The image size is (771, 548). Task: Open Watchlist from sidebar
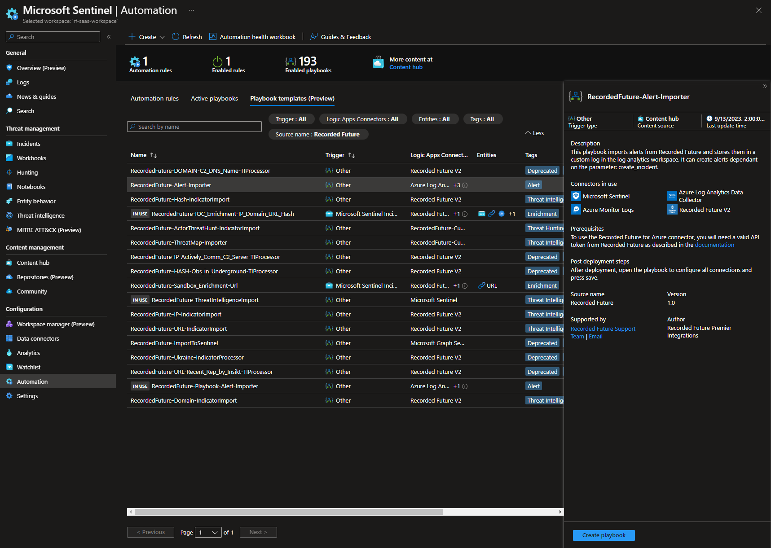point(28,367)
